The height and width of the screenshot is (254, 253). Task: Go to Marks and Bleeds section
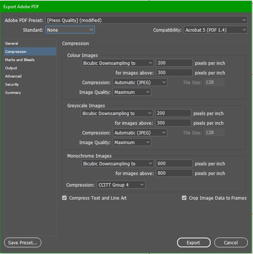[x=30, y=60]
